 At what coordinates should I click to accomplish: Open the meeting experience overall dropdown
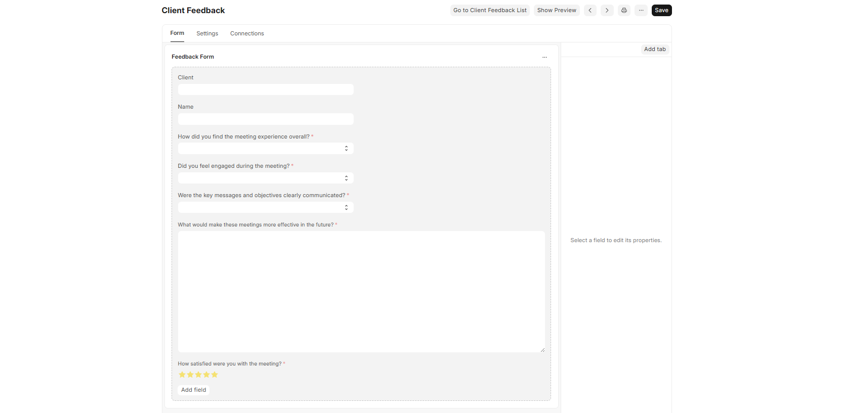[x=266, y=149]
